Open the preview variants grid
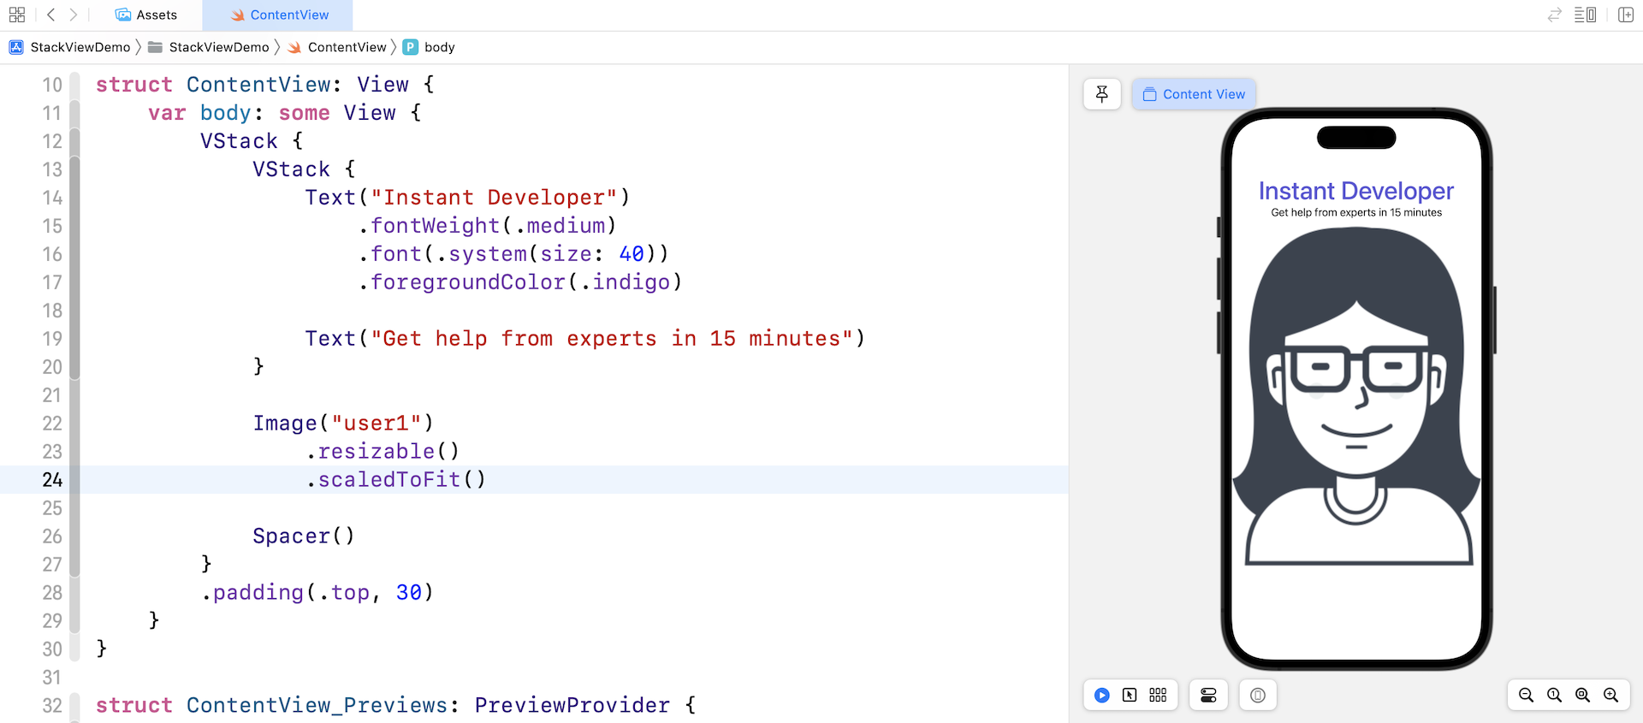The height and width of the screenshot is (723, 1643). pyautogui.click(x=1158, y=696)
